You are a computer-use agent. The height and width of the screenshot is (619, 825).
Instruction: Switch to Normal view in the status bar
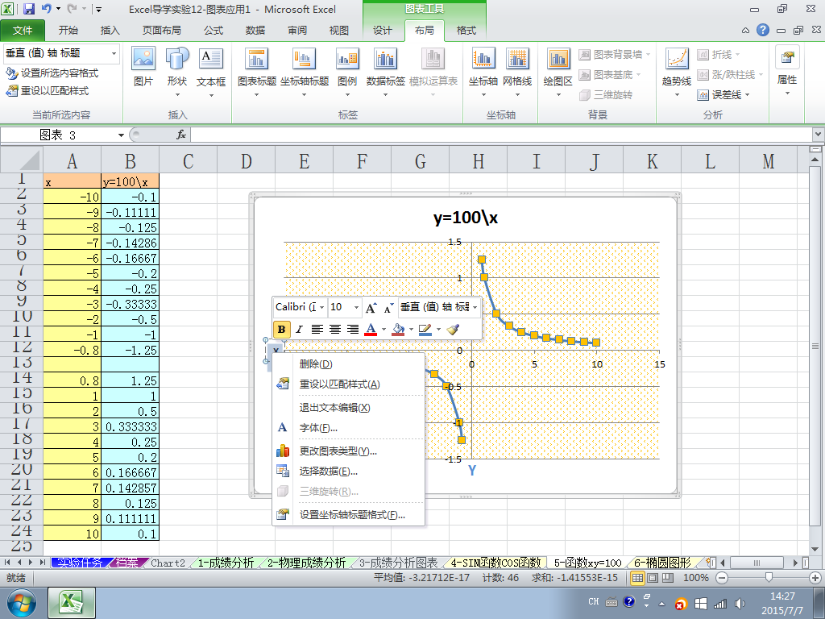(637, 578)
